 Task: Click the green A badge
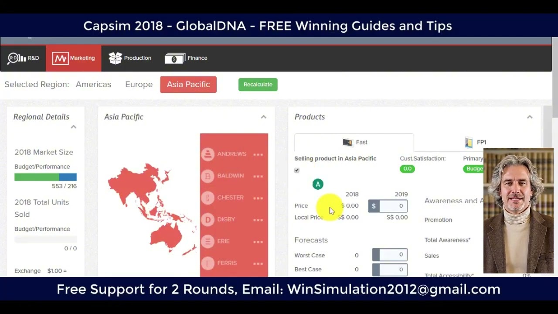(x=318, y=184)
